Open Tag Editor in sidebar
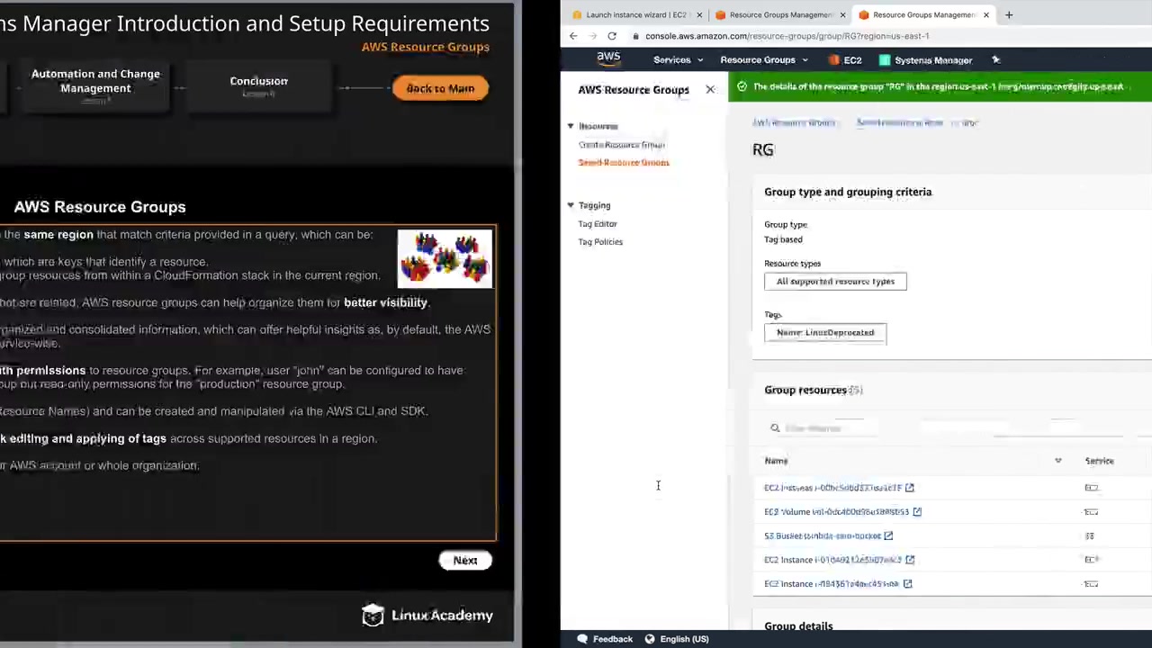The width and height of the screenshot is (1152, 648). tap(598, 223)
